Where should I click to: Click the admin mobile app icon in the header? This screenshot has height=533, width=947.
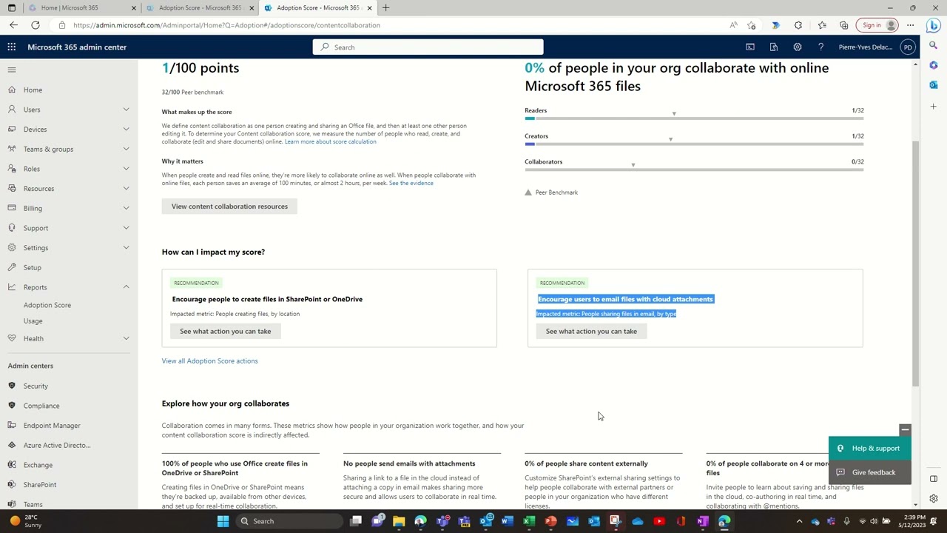(774, 47)
